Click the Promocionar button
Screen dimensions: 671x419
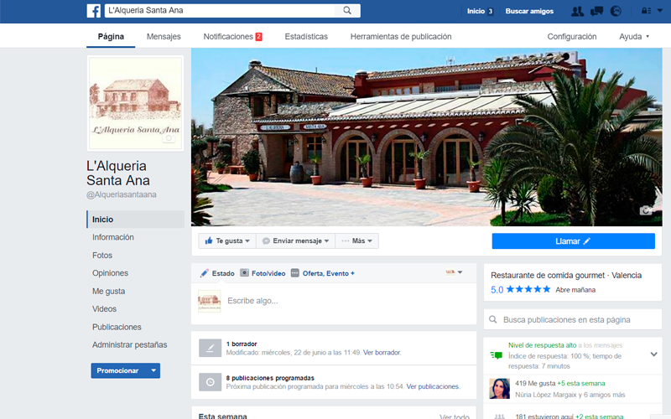tap(118, 370)
